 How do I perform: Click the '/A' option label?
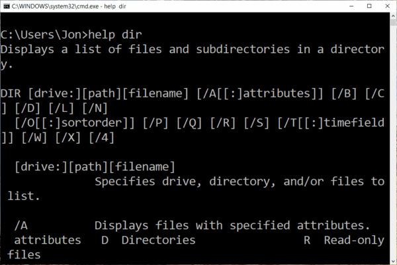click(21, 226)
